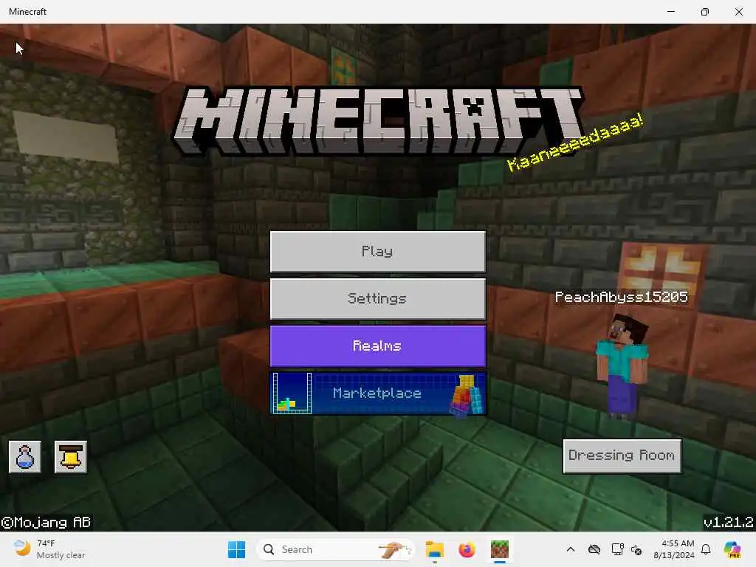Click the Copilot preview icon
The width and height of the screenshot is (756, 567).
coord(732,549)
